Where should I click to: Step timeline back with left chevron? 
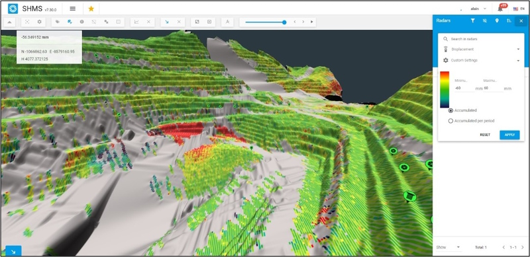pyautogui.click(x=295, y=22)
